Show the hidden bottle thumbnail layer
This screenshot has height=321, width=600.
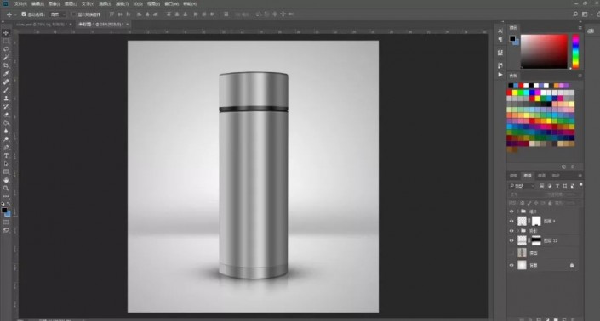pyautogui.click(x=511, y=253)
